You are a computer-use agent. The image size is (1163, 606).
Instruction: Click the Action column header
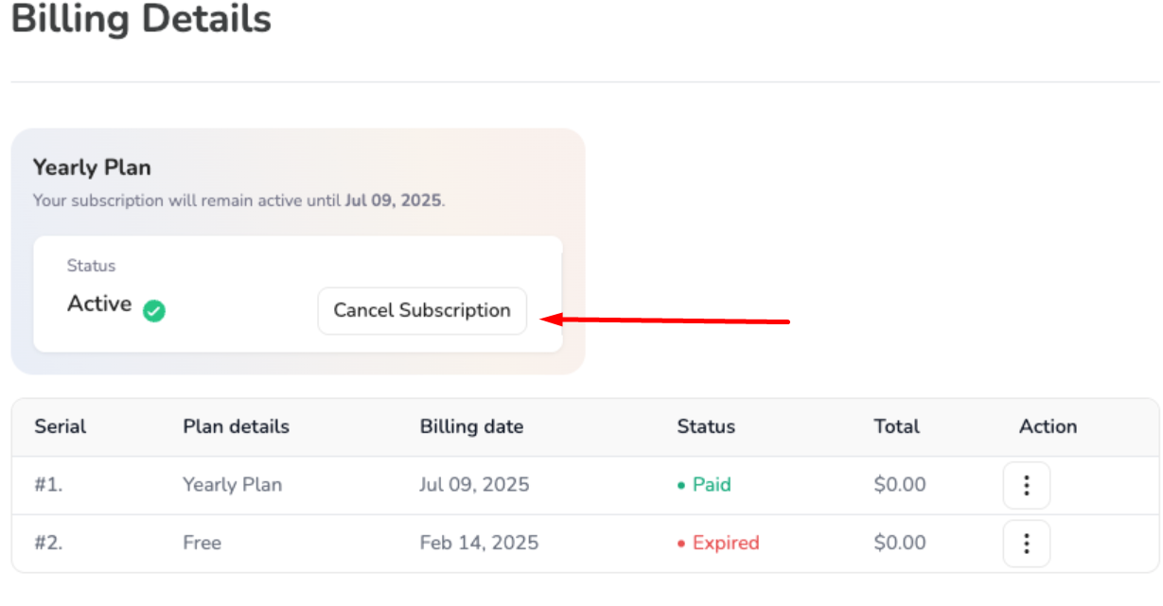click(1048, 426)
